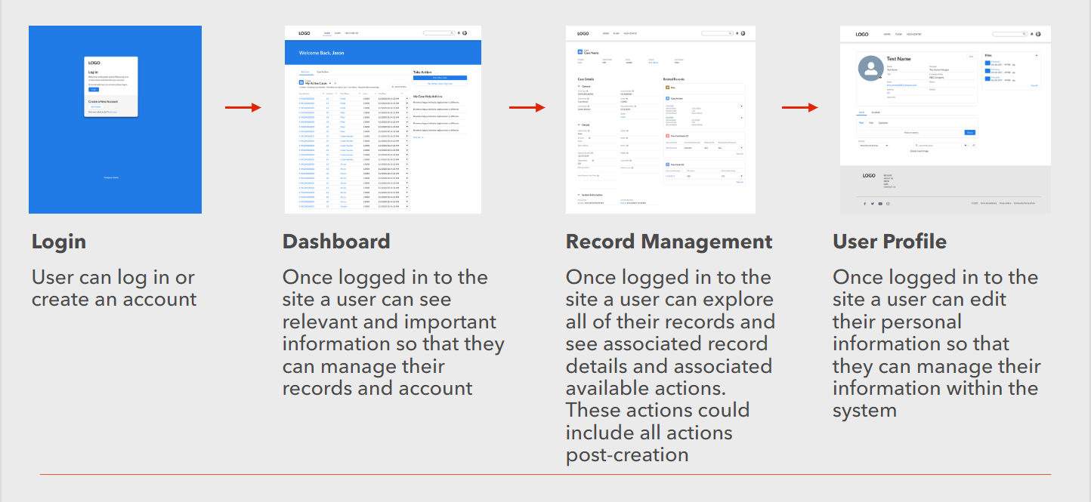
Task: Click the Login page thumbnail
Action: [x=115, y=119]
